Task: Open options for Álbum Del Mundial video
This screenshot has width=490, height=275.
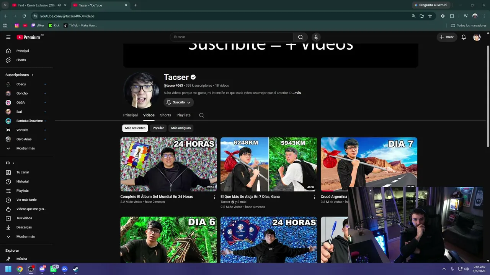Action: pyautogui.click(x=214, y=197)
